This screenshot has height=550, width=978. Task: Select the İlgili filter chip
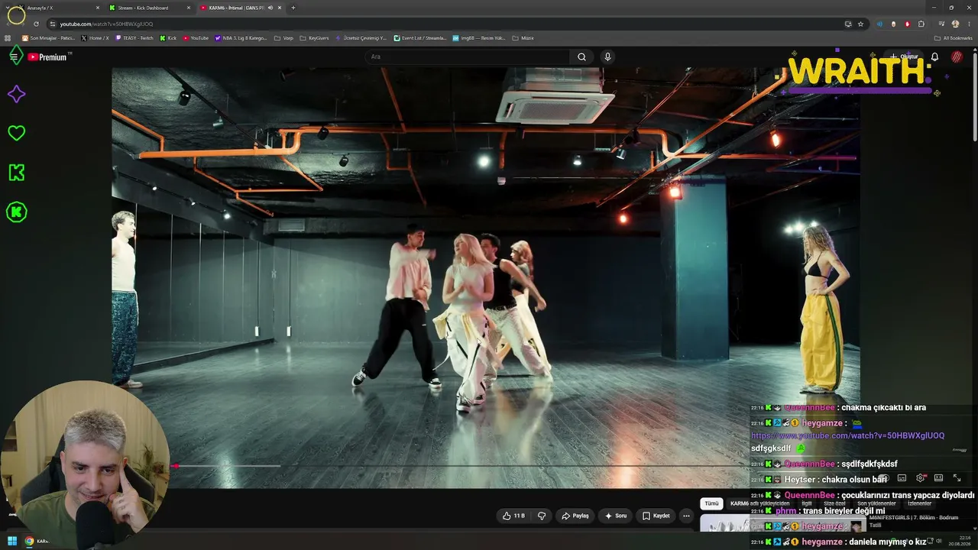coord(807,503)
